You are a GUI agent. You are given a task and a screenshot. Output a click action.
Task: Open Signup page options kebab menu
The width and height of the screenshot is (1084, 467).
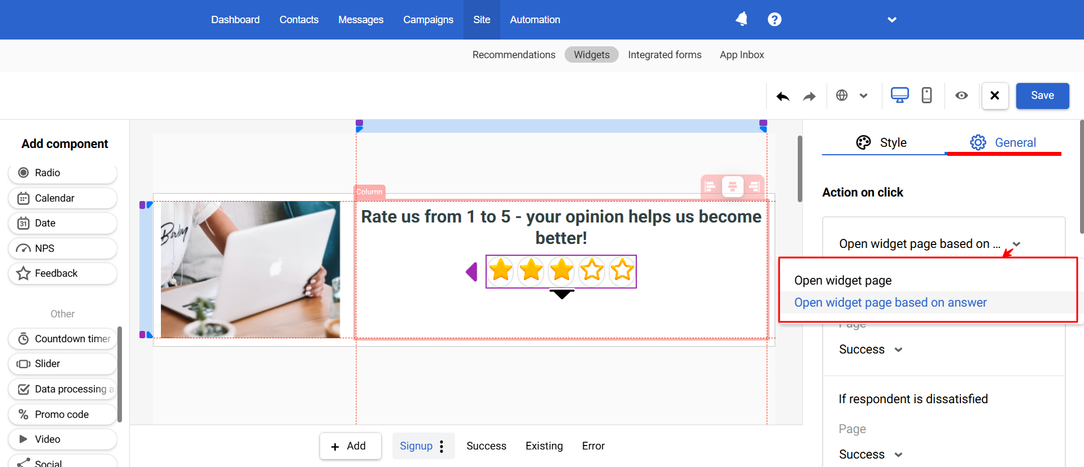coord(442,447)
